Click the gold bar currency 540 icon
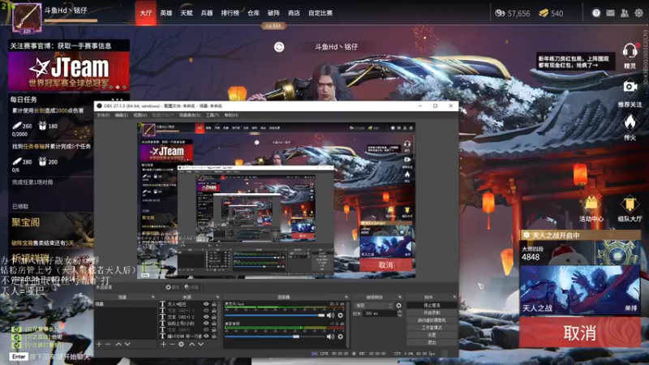Screen dimensions: 649x365 click(x=544, y=13)
